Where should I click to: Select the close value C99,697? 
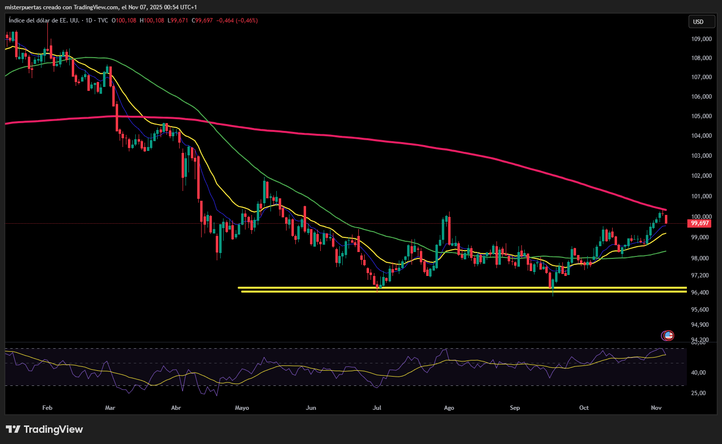202,21
